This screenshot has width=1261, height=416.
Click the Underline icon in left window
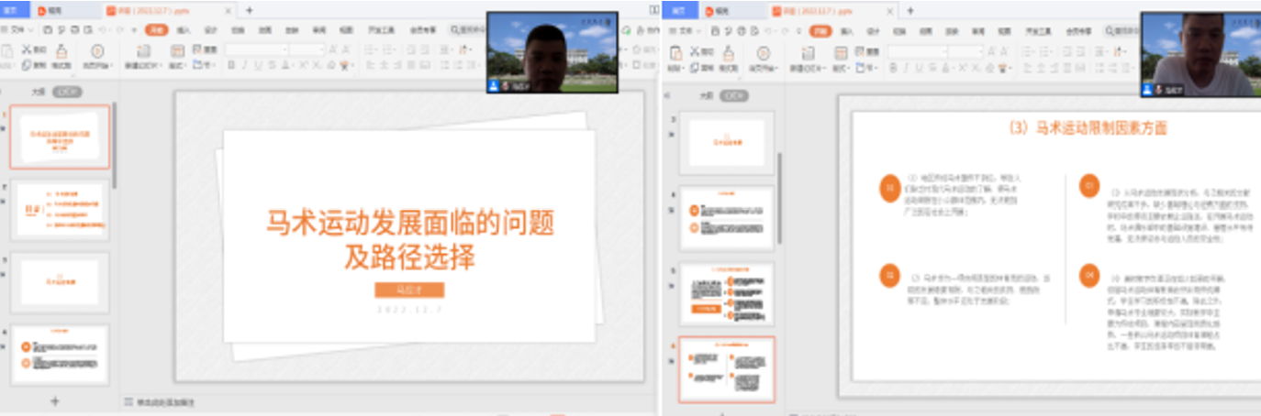tap(258, 66)
